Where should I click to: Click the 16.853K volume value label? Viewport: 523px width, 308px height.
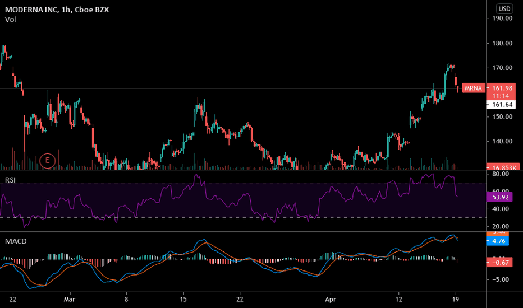(x=503, y=167)
